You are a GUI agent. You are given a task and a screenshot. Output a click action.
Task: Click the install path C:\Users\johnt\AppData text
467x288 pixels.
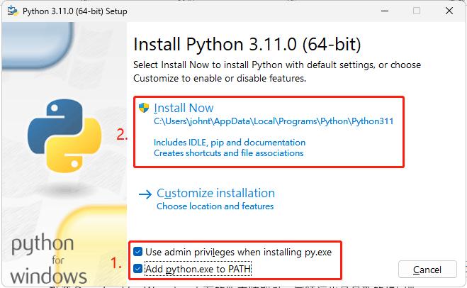coord(274,121)
